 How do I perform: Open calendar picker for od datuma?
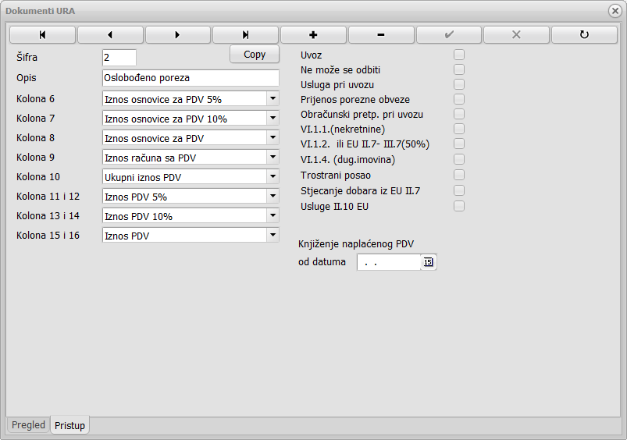(x=428, y=262)
